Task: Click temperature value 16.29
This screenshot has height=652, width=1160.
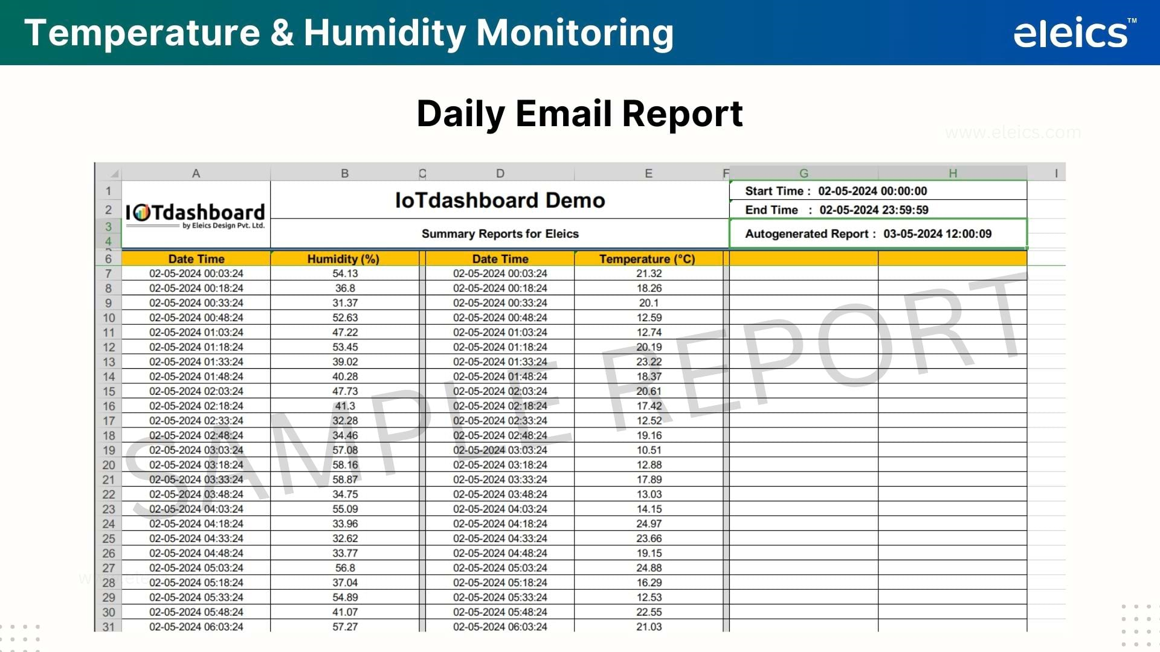Action: pos(649,583)
